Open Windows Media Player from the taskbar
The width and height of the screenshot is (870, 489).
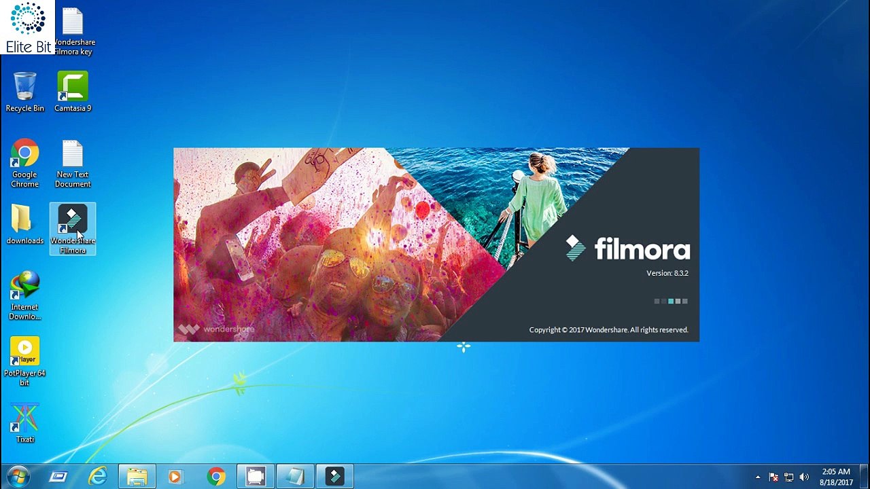[x=175, y=477]
